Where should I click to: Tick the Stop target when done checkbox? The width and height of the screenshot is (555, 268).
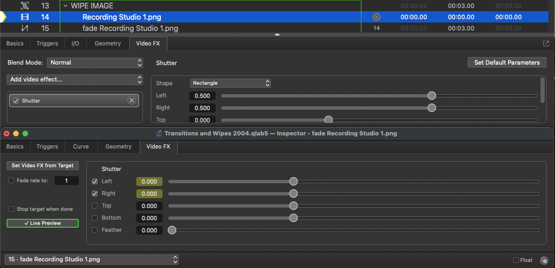(11, 209)
